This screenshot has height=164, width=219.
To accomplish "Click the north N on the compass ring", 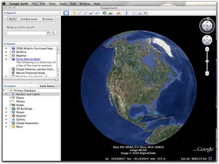I will (x=208, y=18).
